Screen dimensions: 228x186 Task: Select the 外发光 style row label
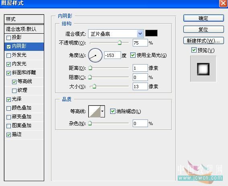[x=19, y=55]
